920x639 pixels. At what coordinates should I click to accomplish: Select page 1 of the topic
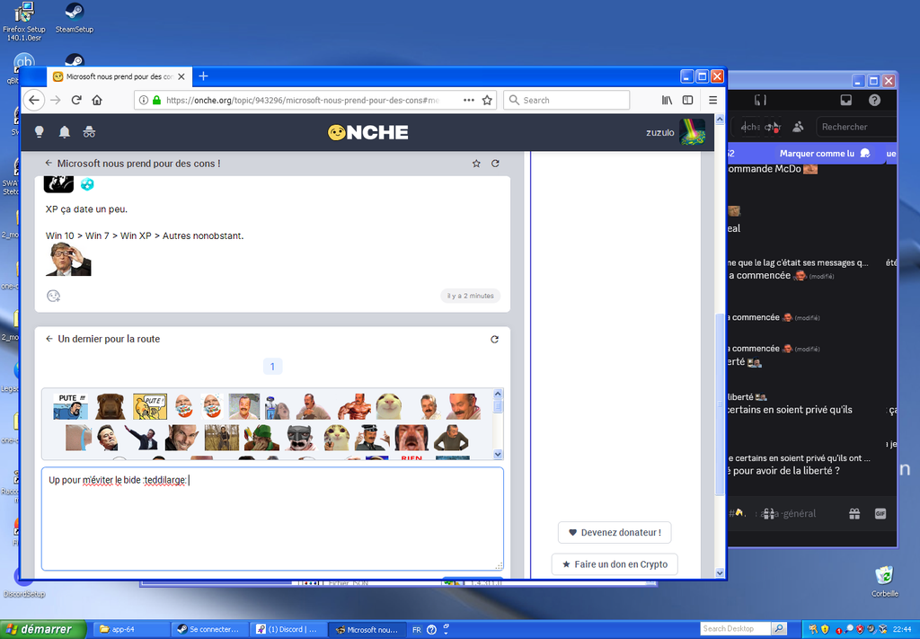pyautogui.click(x=272, y=367)
